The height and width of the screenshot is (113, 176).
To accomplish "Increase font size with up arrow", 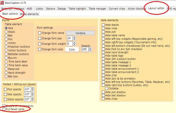I will (x=74, y=37).
